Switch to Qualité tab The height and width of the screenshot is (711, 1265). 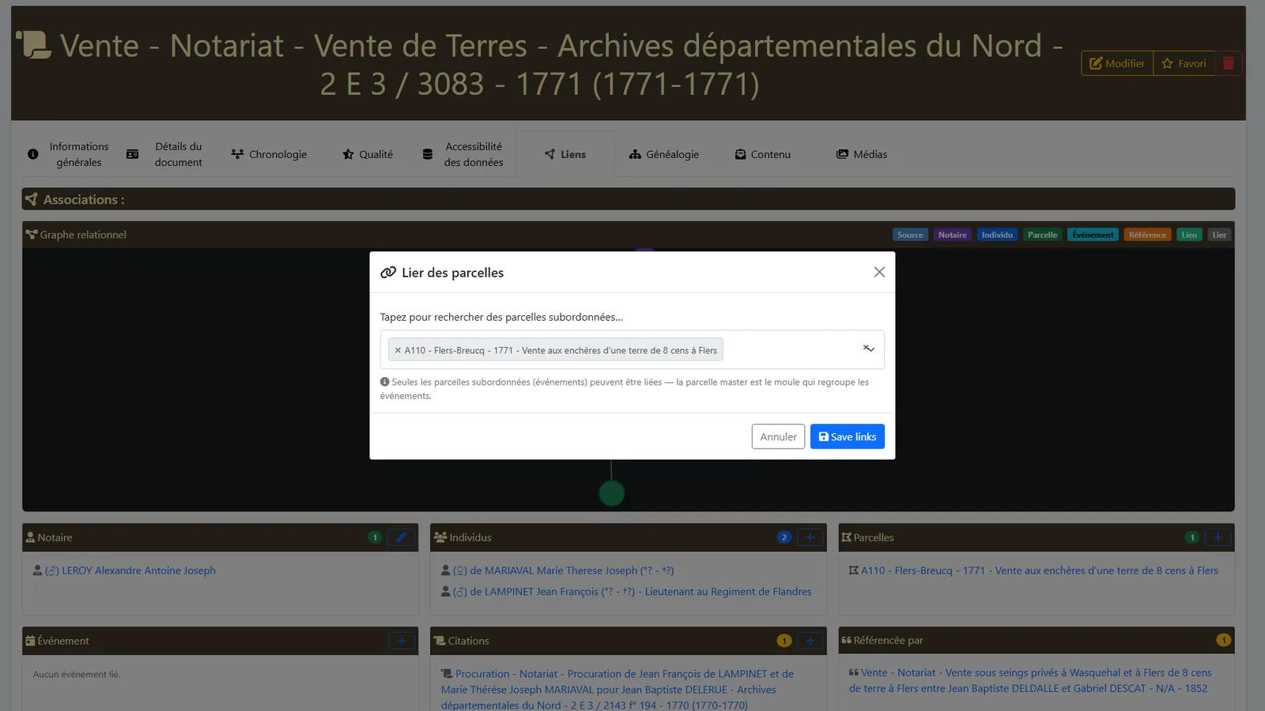(x=368, y=154)
